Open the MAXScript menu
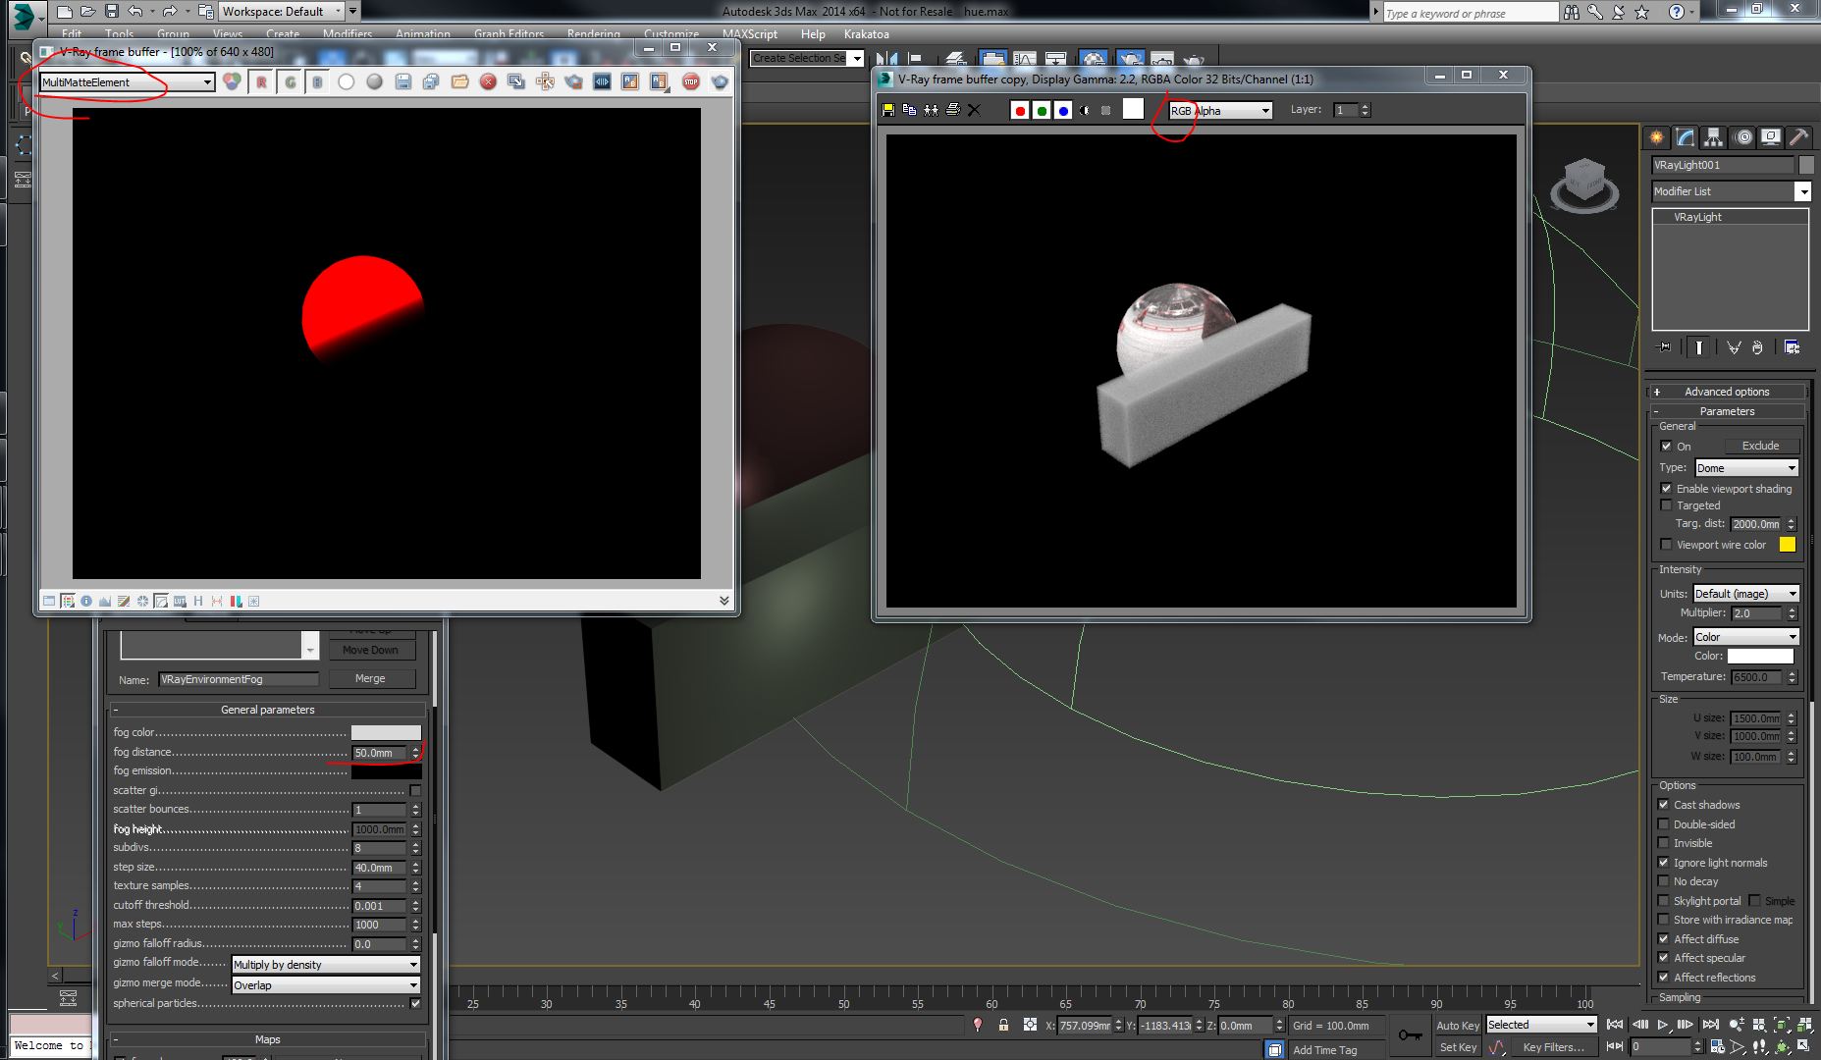1821x1060 pixels. [x=750, y=33]
